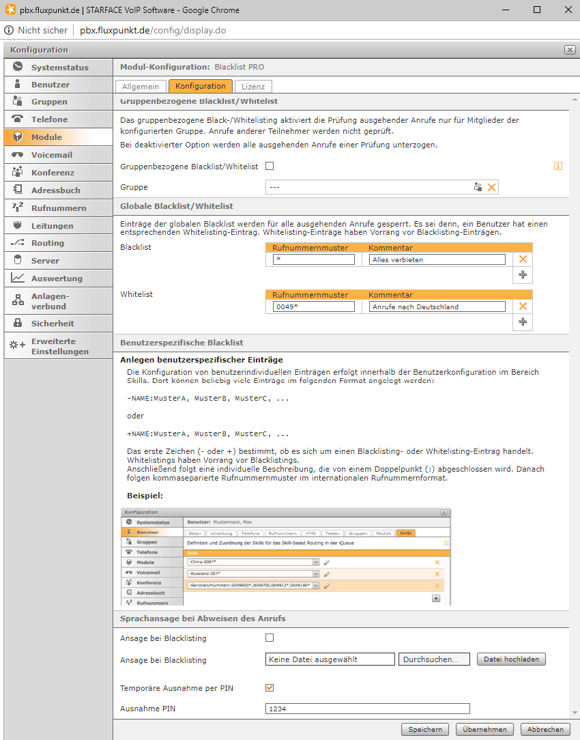This screenshot has width=580, height=740.
Task: Open the Gruppe selection field
Action: (368, 187)
